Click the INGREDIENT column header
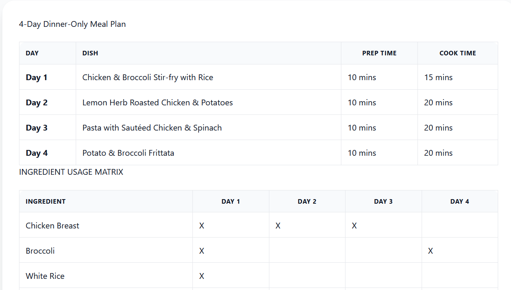Image resolution: width=511 pixels, height=290 pixels. point(46,202)
